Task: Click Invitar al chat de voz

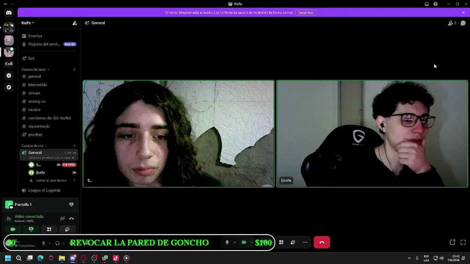Action: tap(51, 180)
